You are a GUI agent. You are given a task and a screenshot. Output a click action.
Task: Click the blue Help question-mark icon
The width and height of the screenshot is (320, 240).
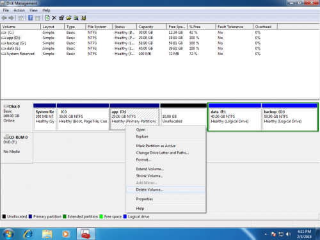pos(31,18)
